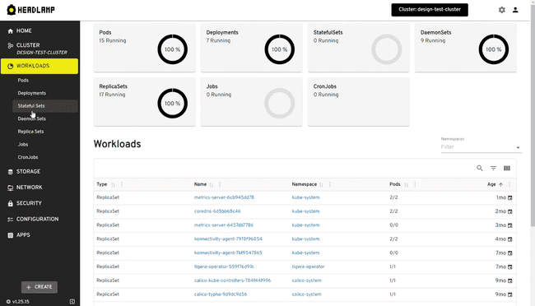Open konnectivity-agent-7978f96854 link
The image size is (535, 306).
pyautogui.click(x=228, y=239)
